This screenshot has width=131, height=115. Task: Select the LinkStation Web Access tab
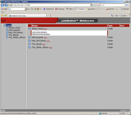28,16
